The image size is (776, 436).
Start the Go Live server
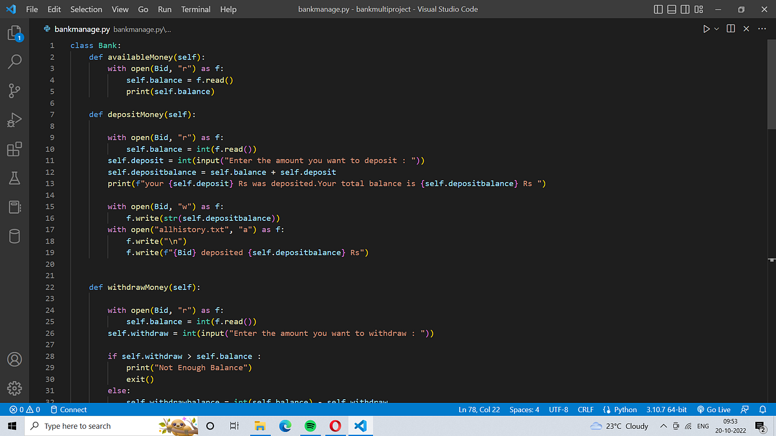(x=713, y=409)
